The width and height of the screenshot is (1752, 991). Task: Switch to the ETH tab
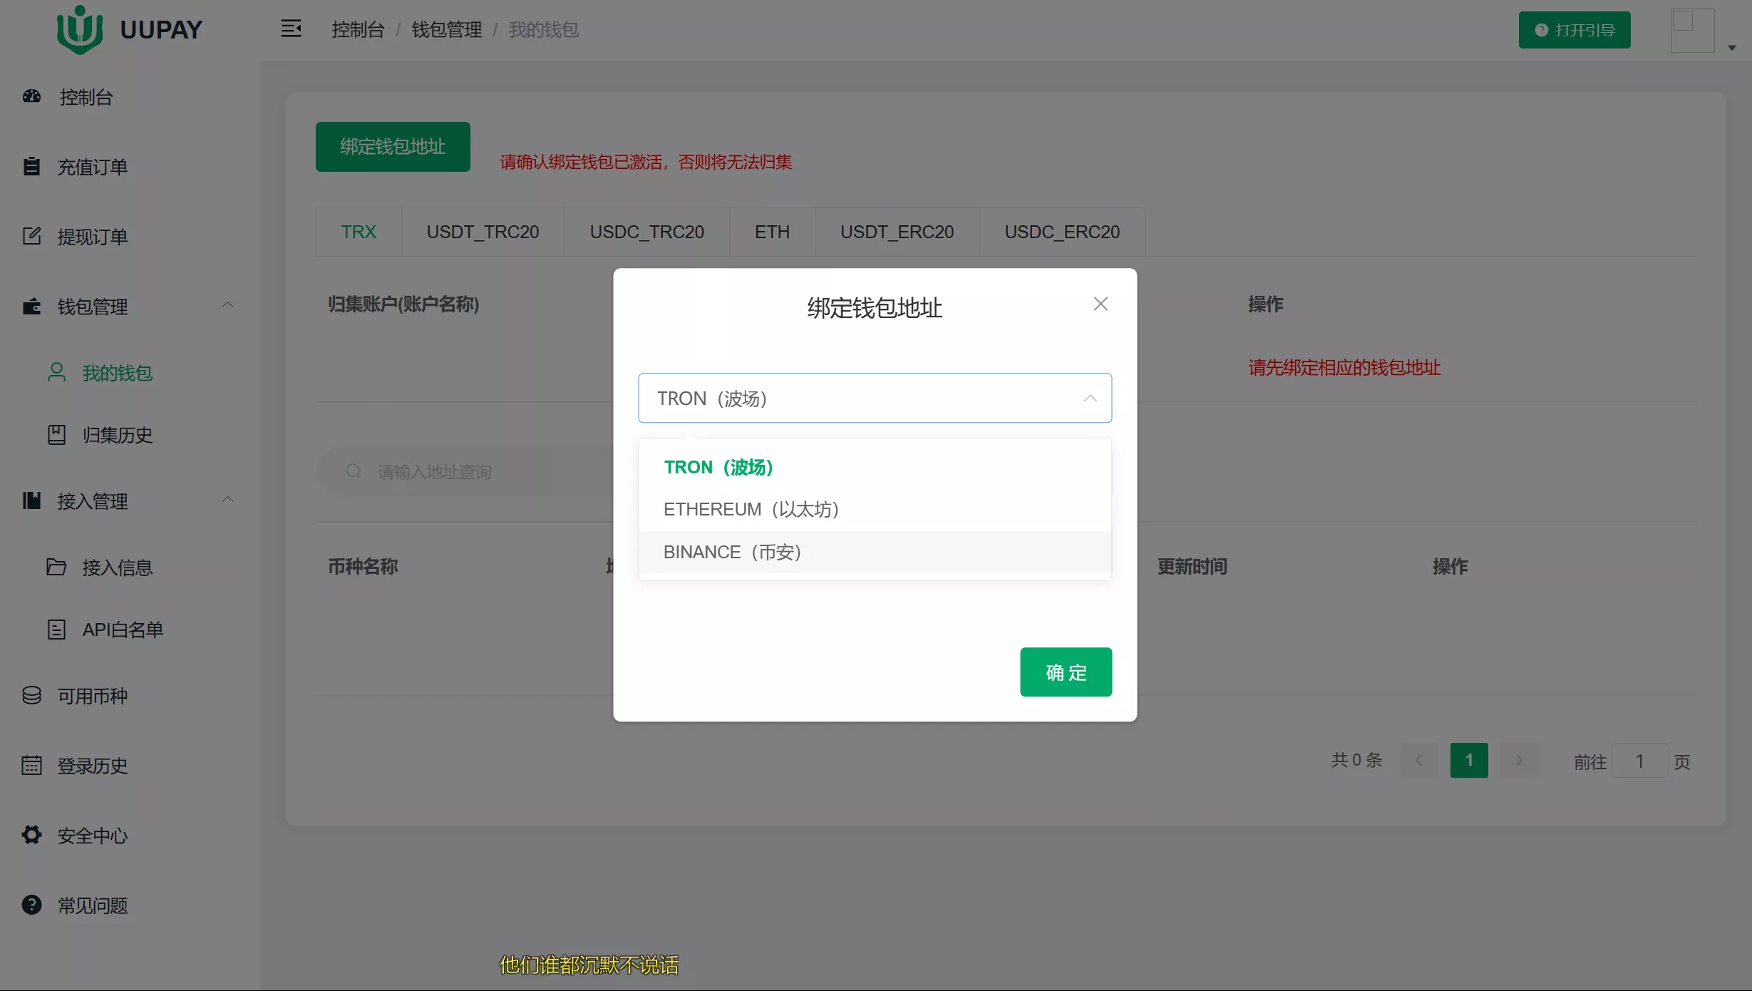coord(772,232)
